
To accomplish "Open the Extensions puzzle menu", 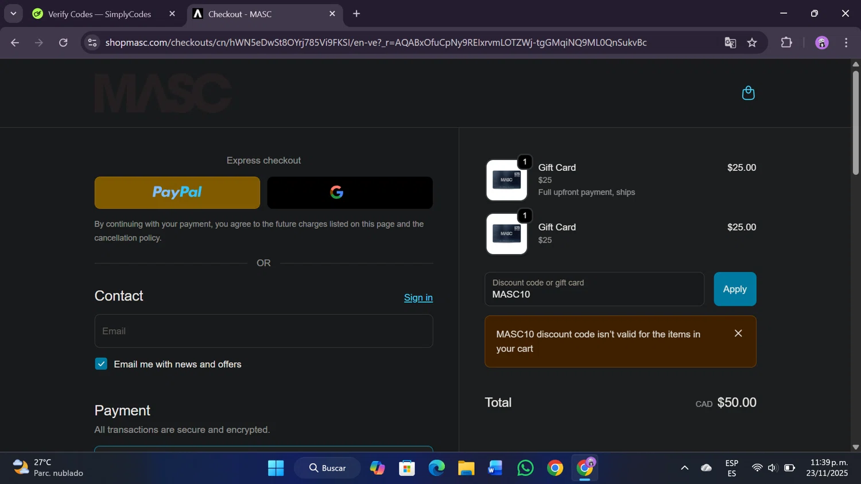I will 786,42.
